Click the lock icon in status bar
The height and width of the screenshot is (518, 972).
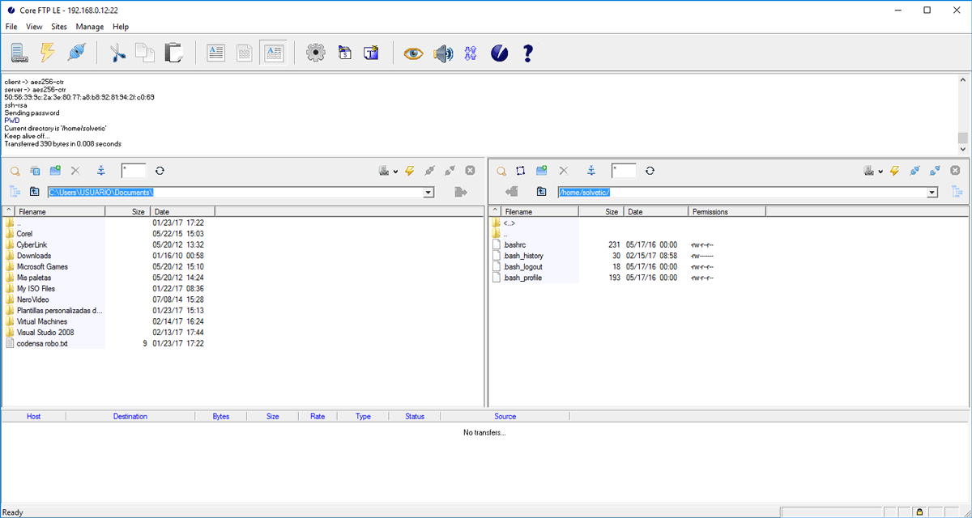pos(919,512)
